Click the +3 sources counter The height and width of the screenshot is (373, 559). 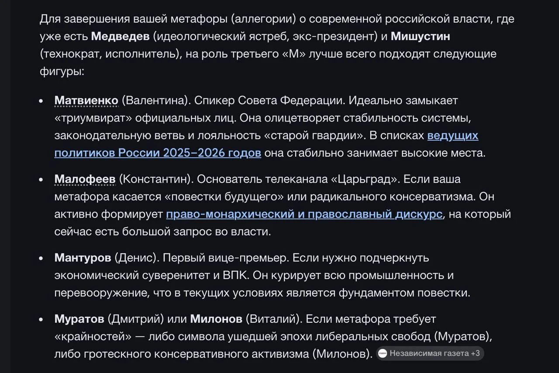(475, 353)
